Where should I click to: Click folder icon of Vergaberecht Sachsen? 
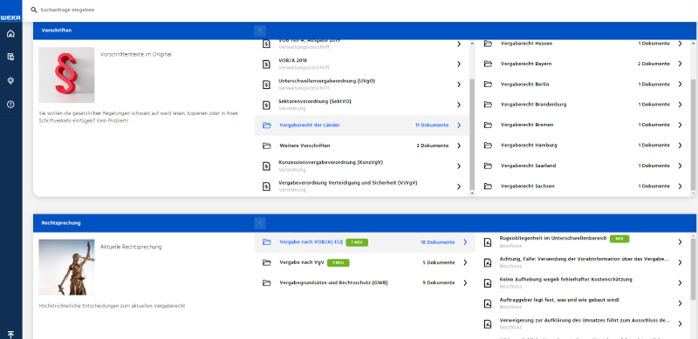488,186
